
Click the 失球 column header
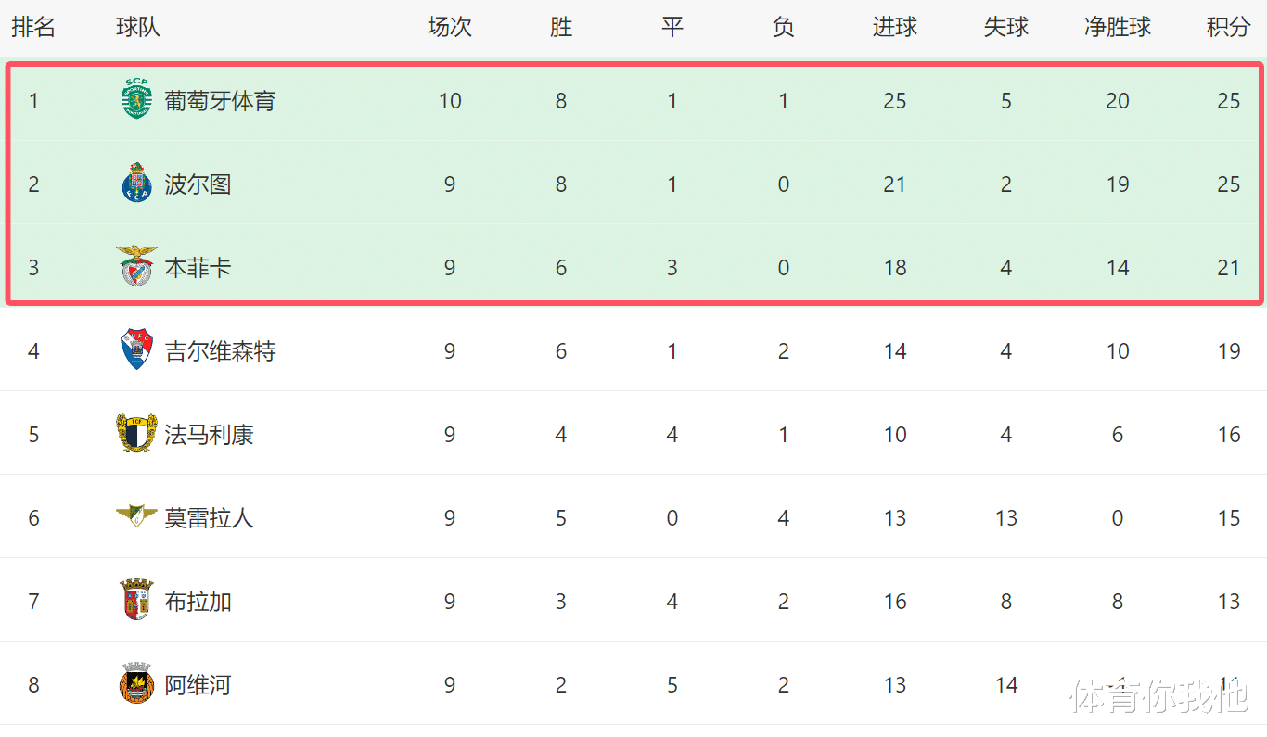(x=1006, y=28)
